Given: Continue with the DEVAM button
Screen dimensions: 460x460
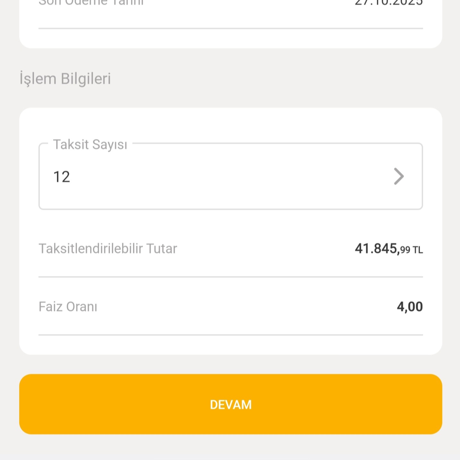Looking at the screenshot, I should pos(230,404).
